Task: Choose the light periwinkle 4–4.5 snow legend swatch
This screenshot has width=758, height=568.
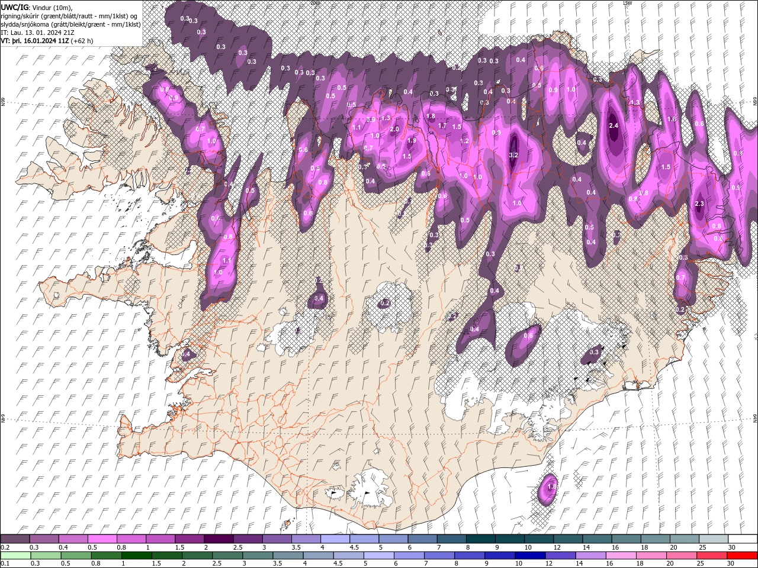Action: tap(335, 539)
